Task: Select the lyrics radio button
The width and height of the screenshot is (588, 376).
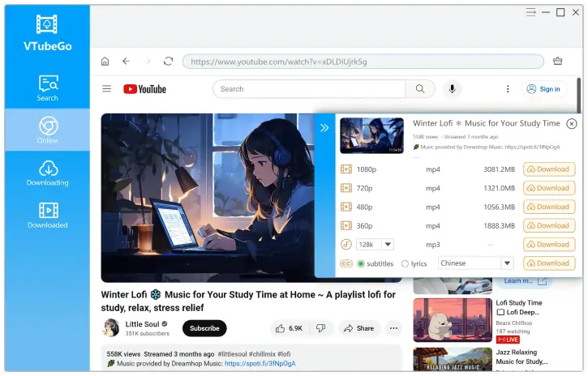Action: click(405, 264)
